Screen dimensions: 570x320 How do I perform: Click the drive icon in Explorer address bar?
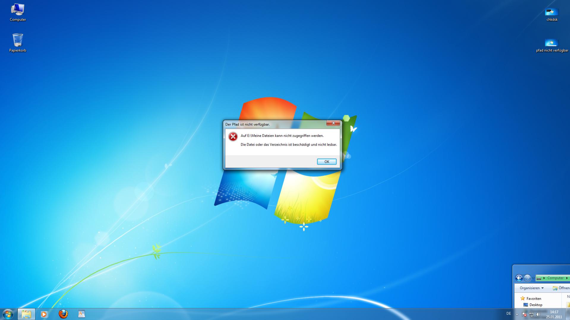539,278
